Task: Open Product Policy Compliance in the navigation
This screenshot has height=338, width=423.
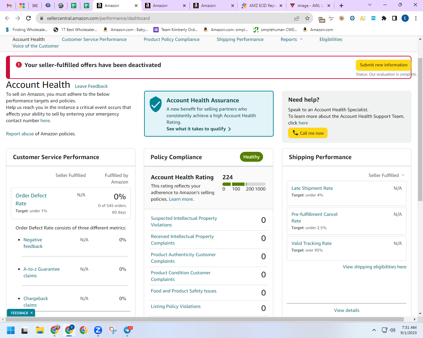Action: [172, 39]
